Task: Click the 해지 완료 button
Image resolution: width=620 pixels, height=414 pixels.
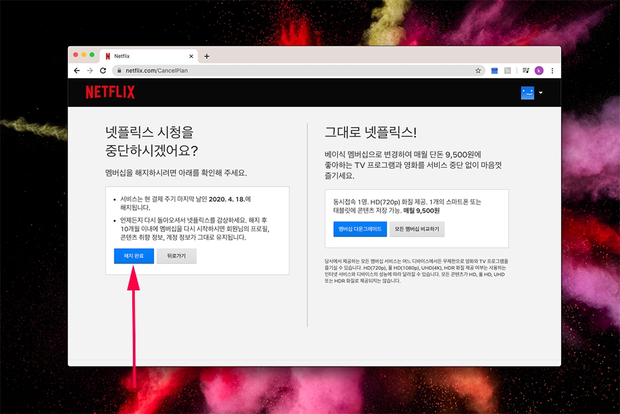Action: pyautogui.click(x=133, y=256)
